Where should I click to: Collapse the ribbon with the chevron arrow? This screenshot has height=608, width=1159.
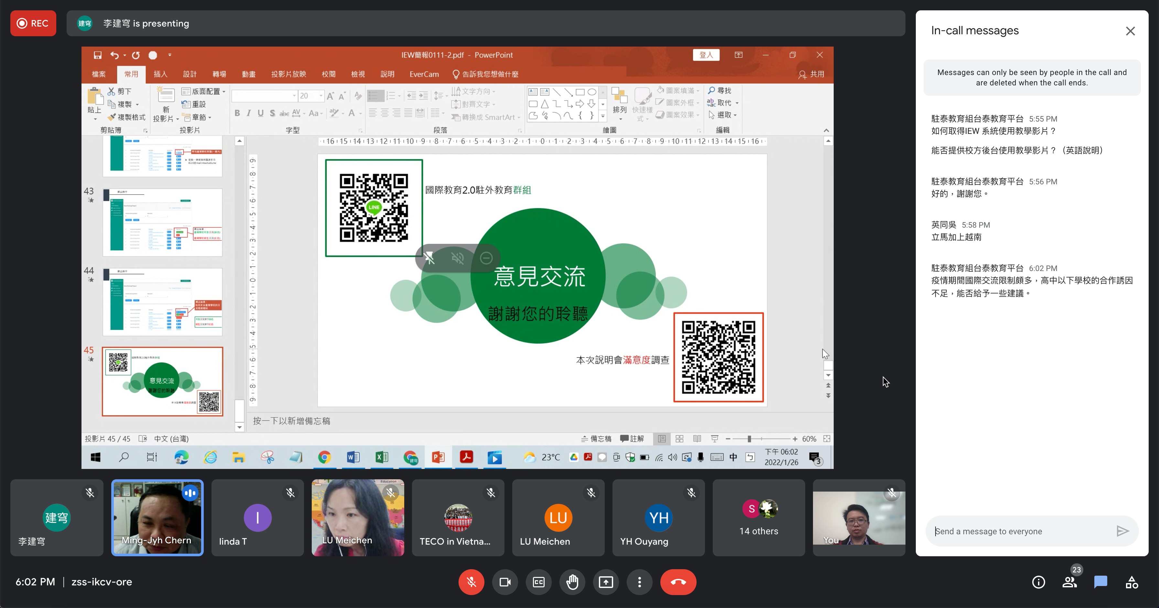pyautogui.click(x=826, y=130)
